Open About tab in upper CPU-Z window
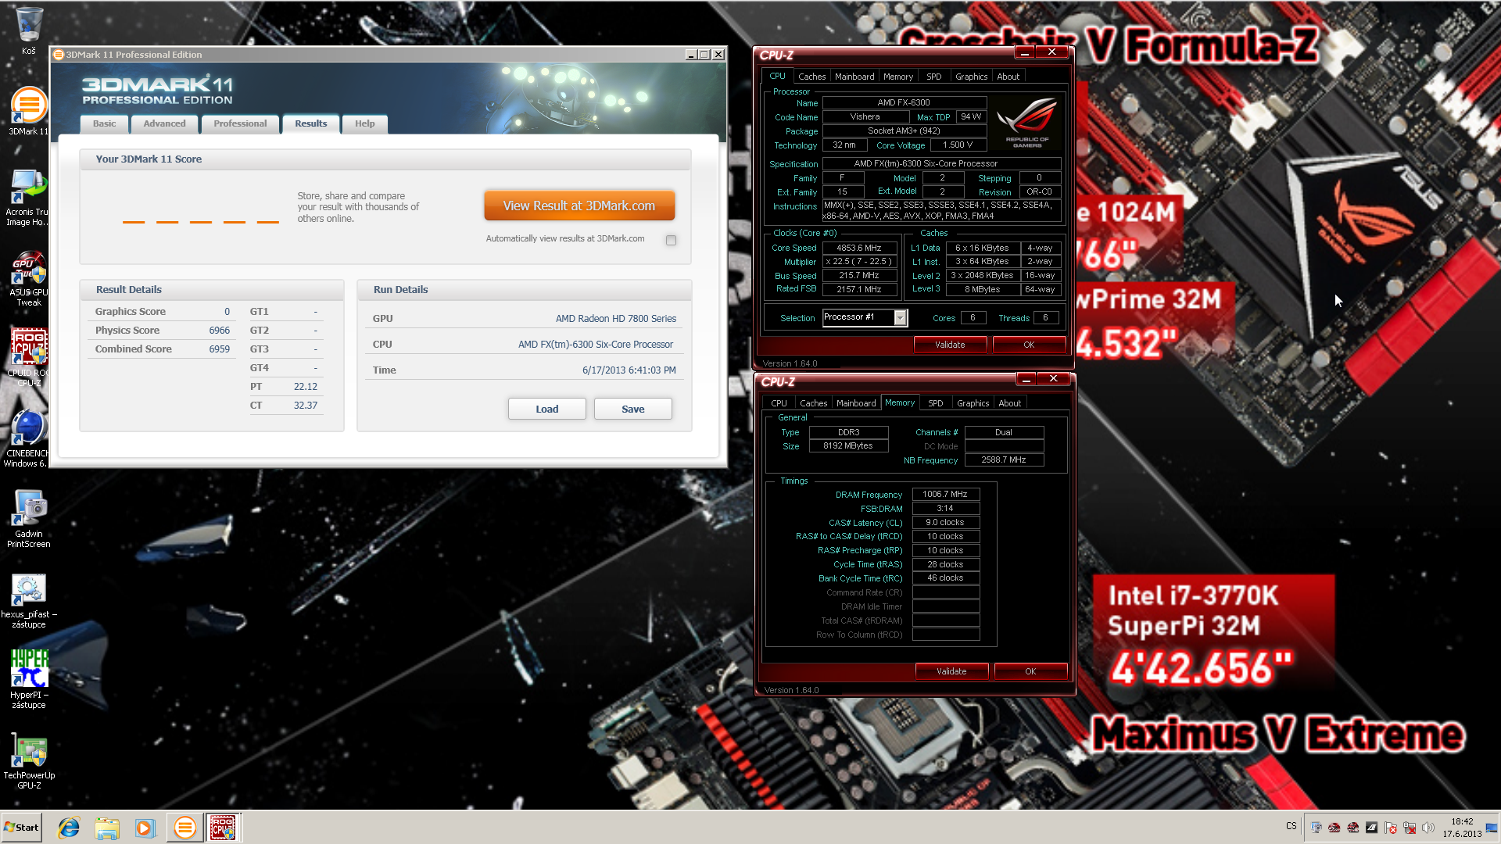Image resolution: width=1501 pixels, height=844 pixels. (x=1008, y=77)
